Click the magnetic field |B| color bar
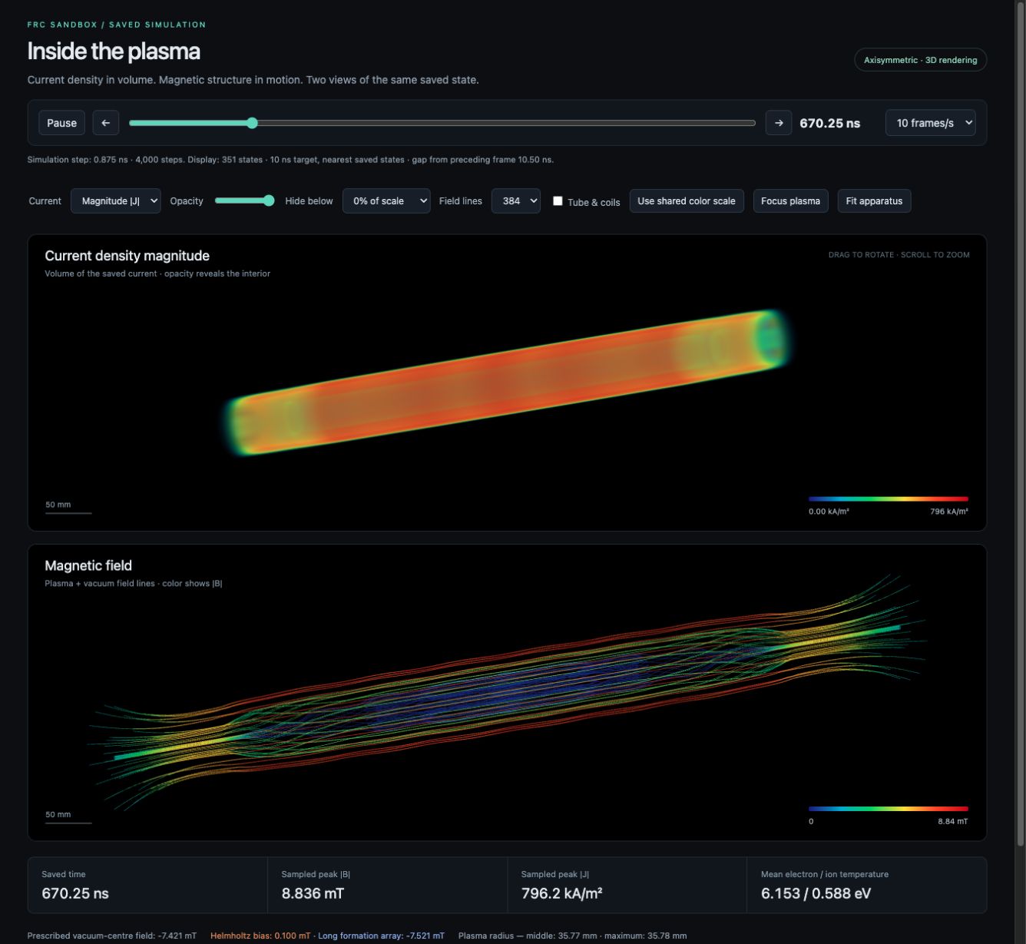 coord(889,809)
